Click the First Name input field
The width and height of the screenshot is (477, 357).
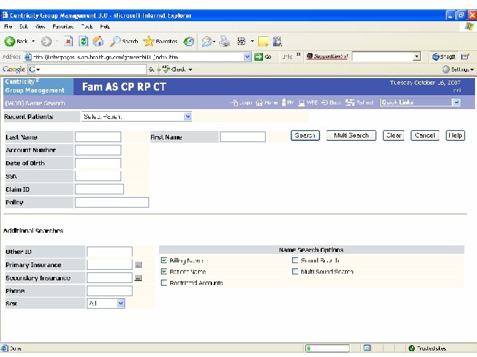[242, 137]
